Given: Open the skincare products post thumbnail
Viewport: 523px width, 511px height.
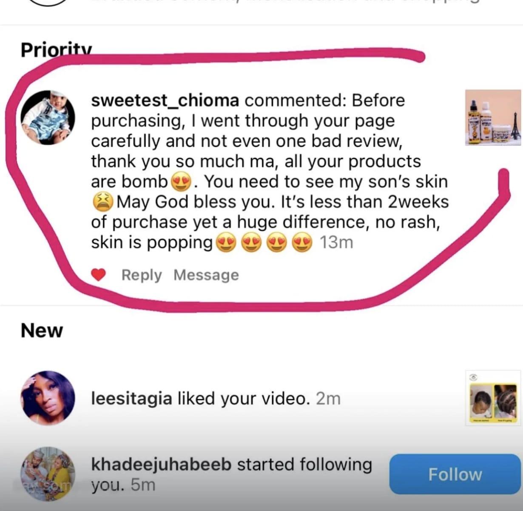Looking at the screenshot, I should coord(493,118).
